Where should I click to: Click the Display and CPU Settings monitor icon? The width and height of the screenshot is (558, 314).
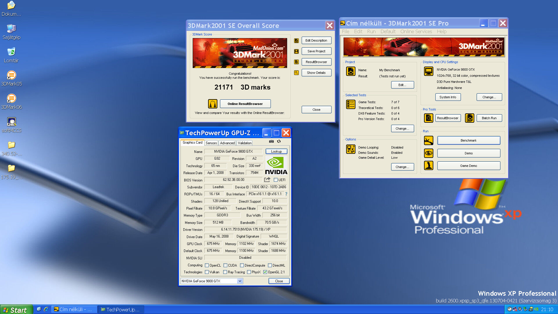click(429, 71)
